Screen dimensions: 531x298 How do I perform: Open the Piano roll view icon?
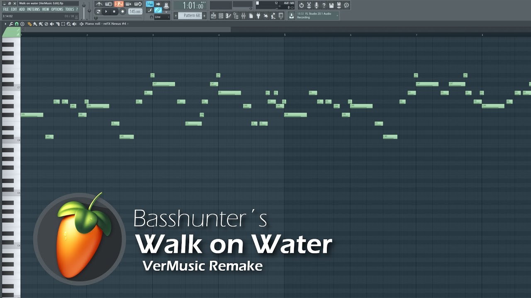[x=228, y=15]
